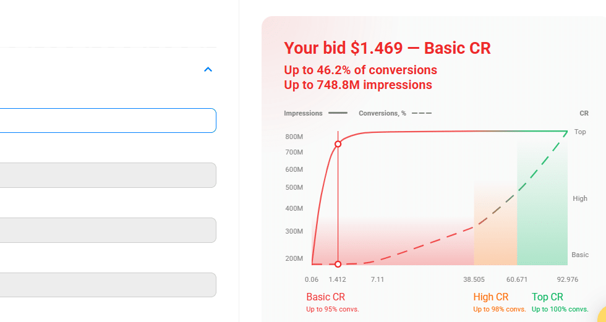The image size is (606, 322).
Task: Click the 38.505 x-axis bid label
Action: point(474,279)
